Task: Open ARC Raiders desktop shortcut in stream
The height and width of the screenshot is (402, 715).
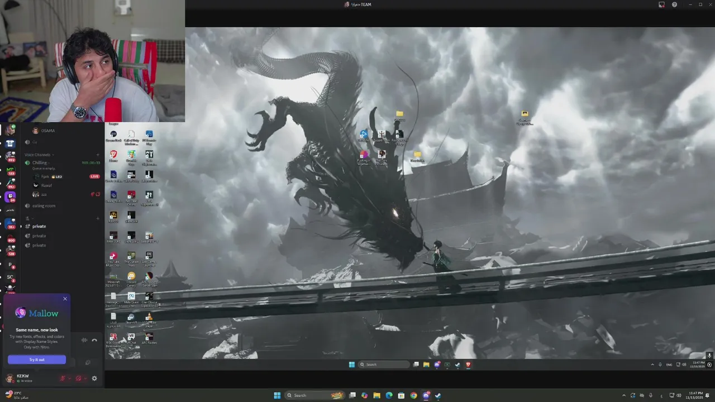Action: (x=149, y=339)
